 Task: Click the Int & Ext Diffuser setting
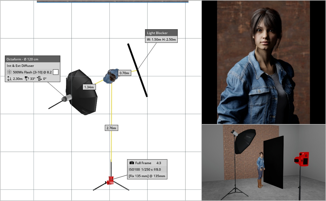(x=20, y=66)
